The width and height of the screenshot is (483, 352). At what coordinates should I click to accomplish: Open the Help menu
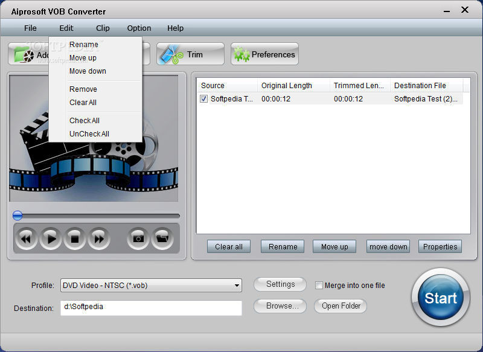[175, 28]
